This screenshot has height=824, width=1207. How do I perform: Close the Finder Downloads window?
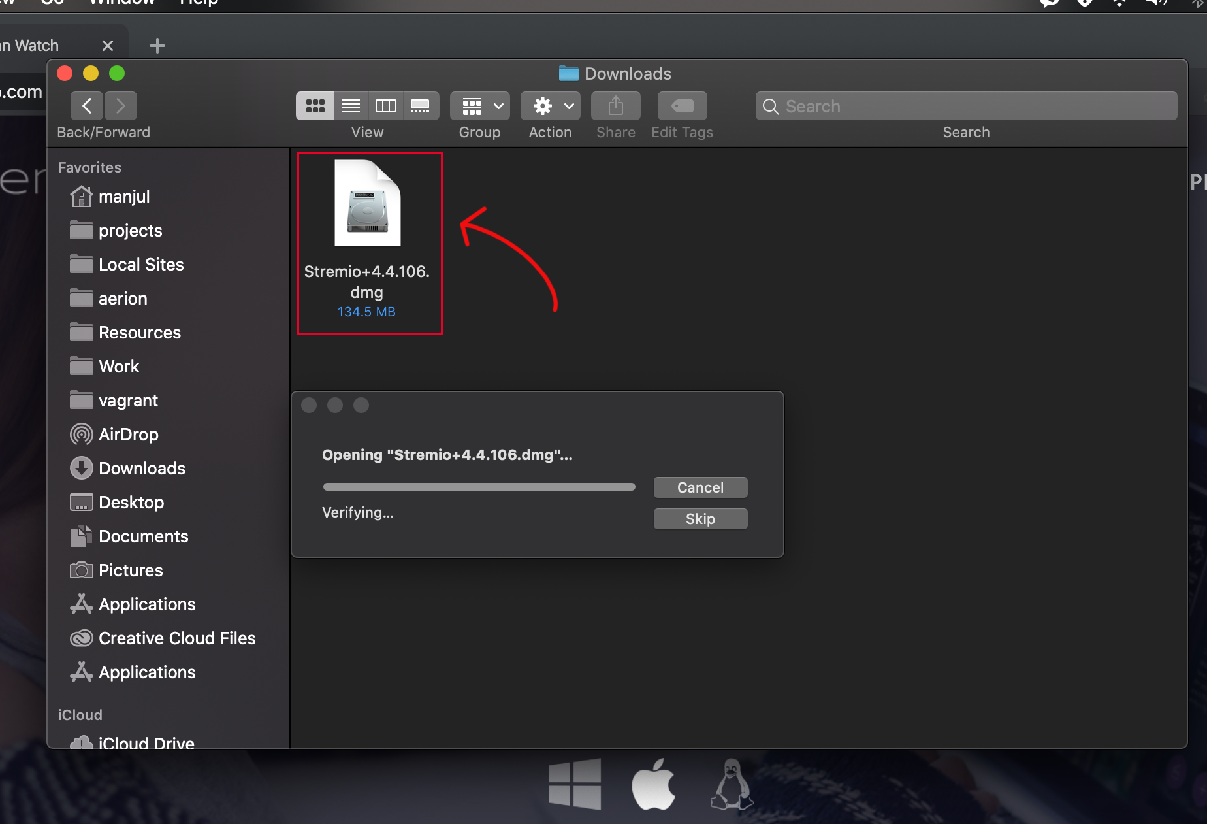coord(65,73)
